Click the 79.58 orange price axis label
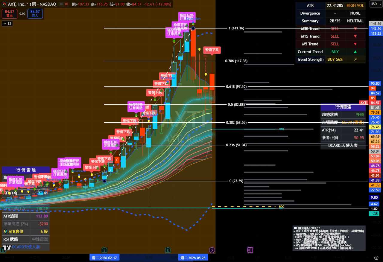 [375, 112]
